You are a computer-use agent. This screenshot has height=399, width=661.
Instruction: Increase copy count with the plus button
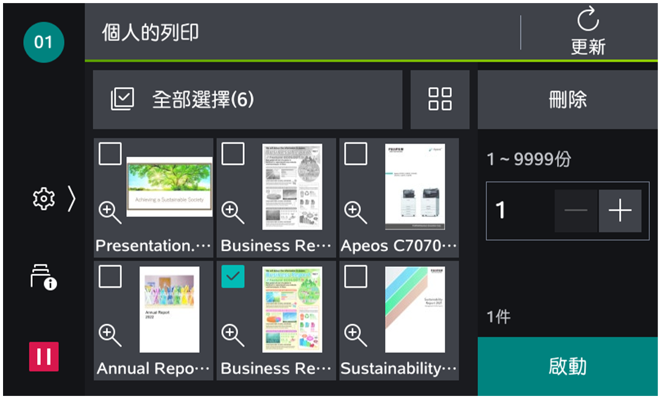pos(621,210)
